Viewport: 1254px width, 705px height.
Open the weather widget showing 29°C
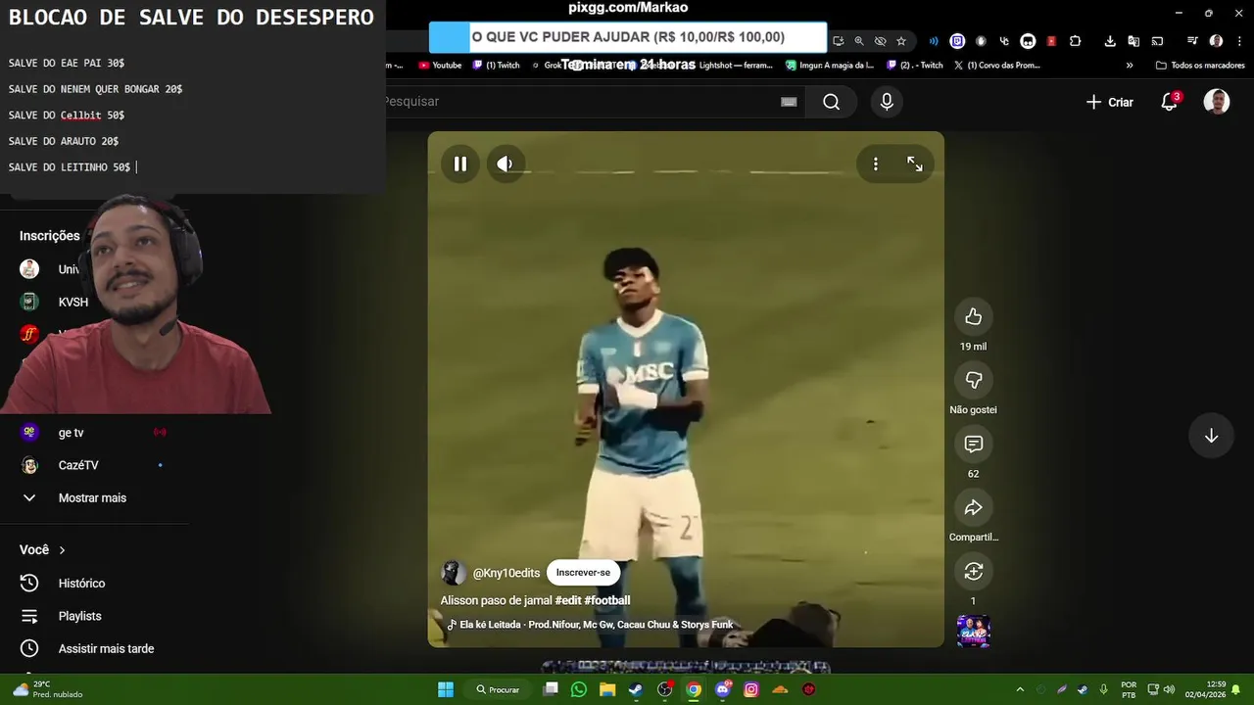click(x=46, y=689)
